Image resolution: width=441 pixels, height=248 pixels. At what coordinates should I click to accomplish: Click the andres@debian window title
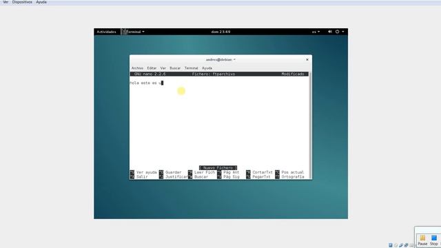click(x=220, y=60)
